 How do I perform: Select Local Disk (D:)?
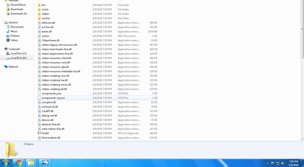pos(19,58)
